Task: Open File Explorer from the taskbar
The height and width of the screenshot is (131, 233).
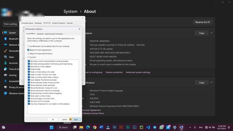Action: [81, 127]
